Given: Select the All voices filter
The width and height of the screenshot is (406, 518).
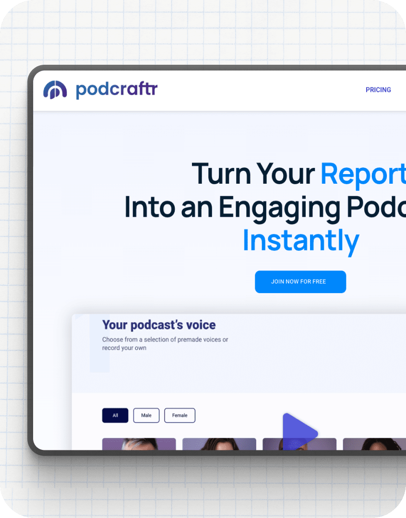Looking at the screenshot, I should [115, 415].
